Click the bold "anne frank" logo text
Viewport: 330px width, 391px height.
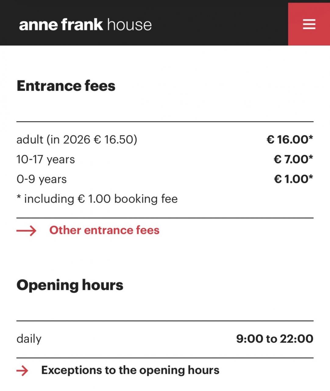pos(61,25)
